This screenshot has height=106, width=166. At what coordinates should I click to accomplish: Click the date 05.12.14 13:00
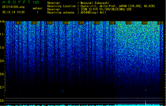13,12
